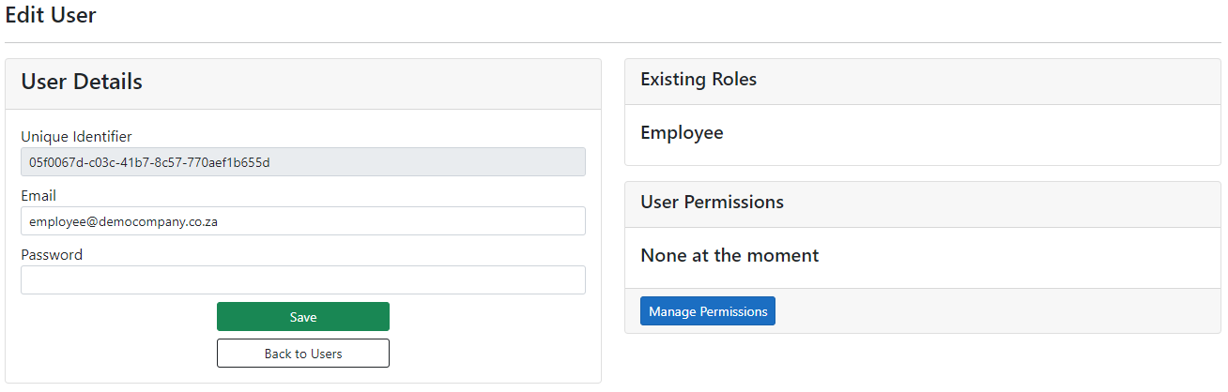This screenshot has width=1228, height=392.
Task: Click the Unique Identifier label
Action: pos(76,137)
